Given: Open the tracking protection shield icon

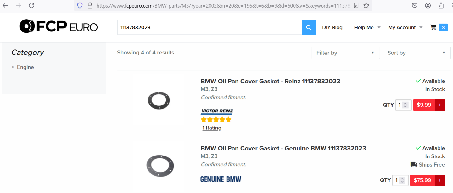Looking at the screenshot, I should tap(80, 5).
